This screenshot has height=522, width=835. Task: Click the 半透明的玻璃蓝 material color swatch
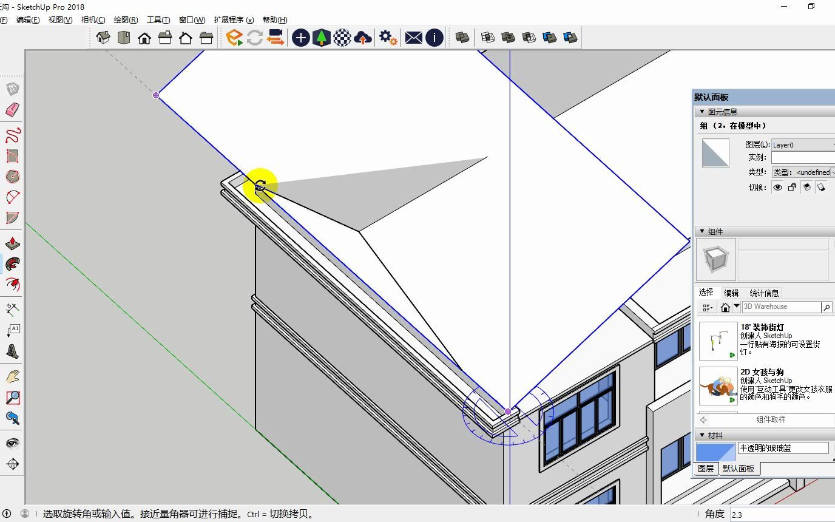click(715, 452)
